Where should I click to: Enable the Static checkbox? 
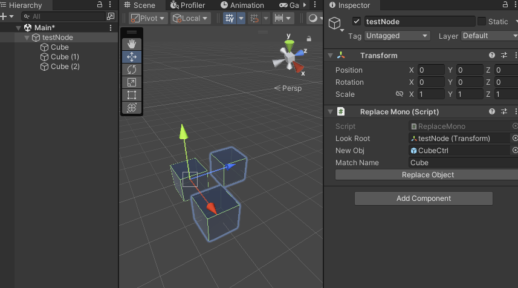[482, 22]
